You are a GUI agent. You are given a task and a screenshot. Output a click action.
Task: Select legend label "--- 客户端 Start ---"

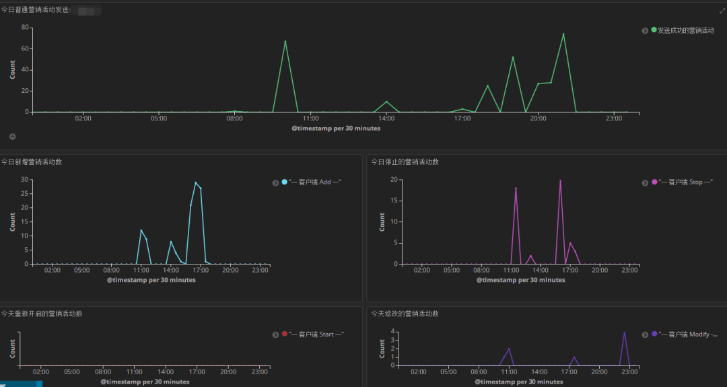(x=316, y=334)
